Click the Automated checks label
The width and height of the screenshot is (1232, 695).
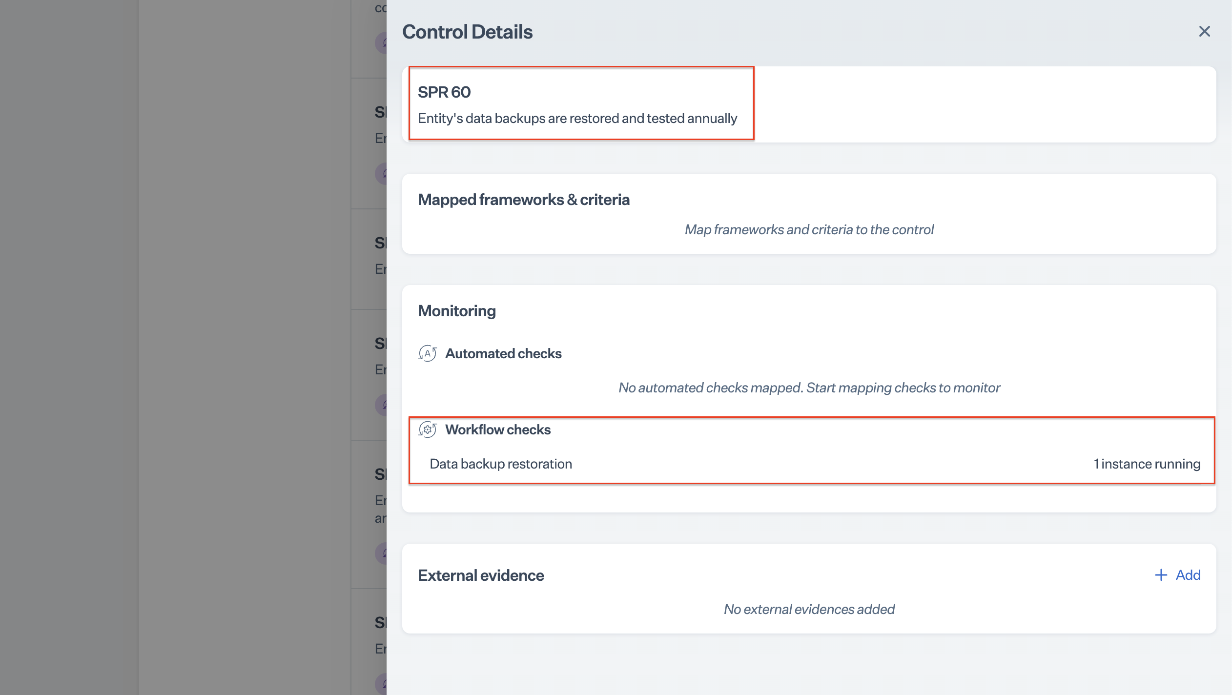(x=503, y=353)
